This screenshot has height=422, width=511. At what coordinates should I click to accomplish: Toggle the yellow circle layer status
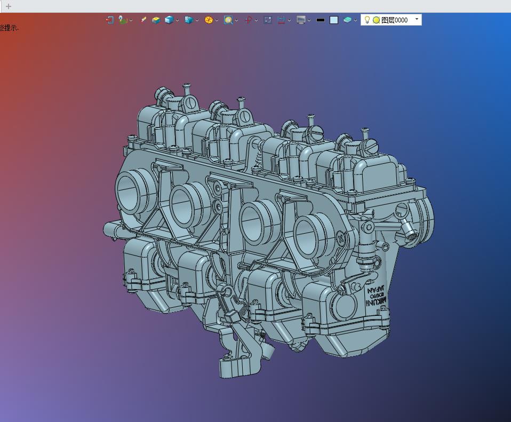point(376,20)
